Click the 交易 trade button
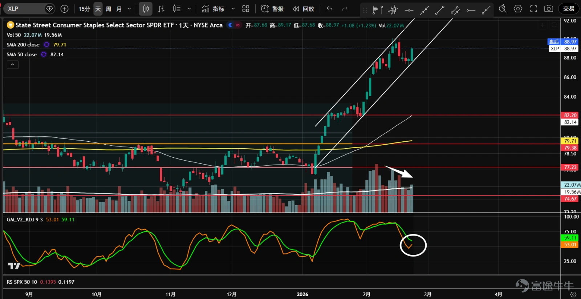The height and width of the screenshot is (299, 581). [x=569, y=9]
